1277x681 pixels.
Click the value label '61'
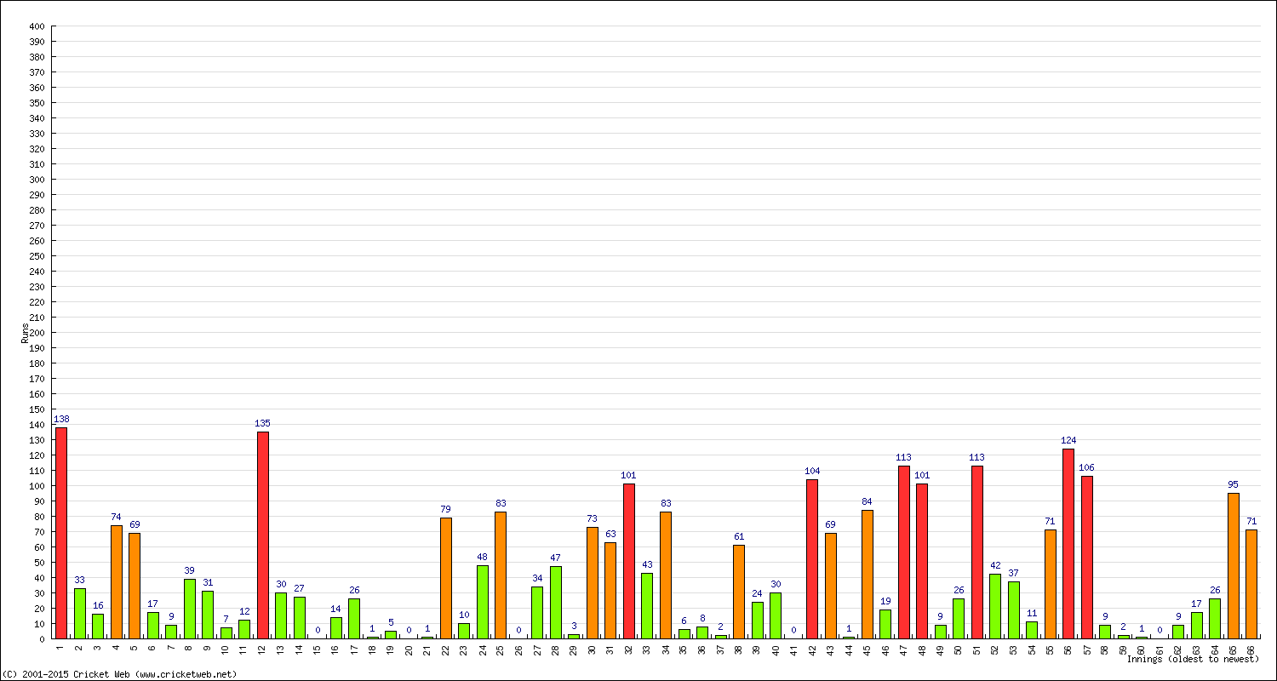739,537
